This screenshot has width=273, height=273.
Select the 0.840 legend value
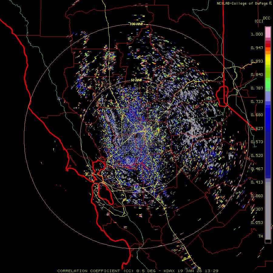pyautogui.click(x=257, y=75)
